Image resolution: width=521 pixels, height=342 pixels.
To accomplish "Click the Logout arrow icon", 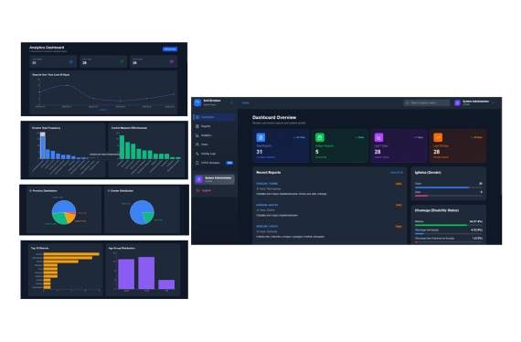I will coord(198,190).
